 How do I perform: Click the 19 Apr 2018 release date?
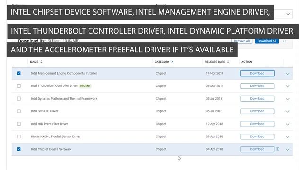[x=214, y=124]
